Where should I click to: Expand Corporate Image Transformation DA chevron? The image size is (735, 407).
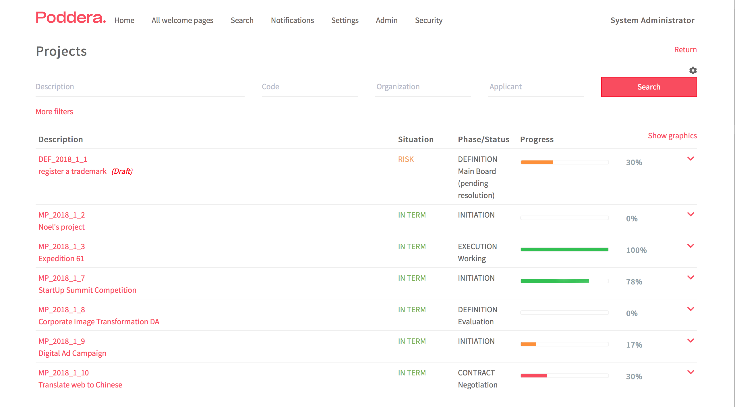point(690,309)
